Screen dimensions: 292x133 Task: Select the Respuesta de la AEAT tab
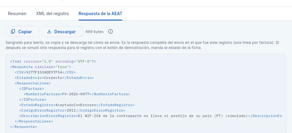pos(100,14)
